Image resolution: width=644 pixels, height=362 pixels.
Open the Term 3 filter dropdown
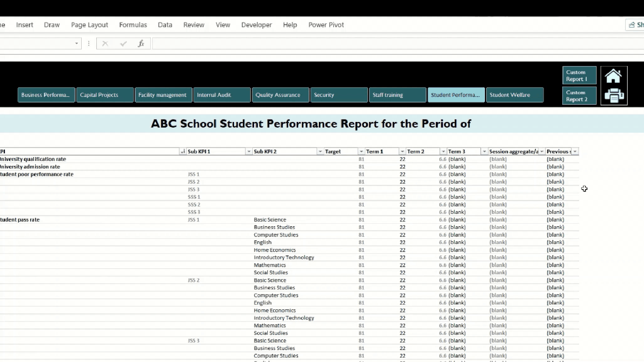pos(484,151)
